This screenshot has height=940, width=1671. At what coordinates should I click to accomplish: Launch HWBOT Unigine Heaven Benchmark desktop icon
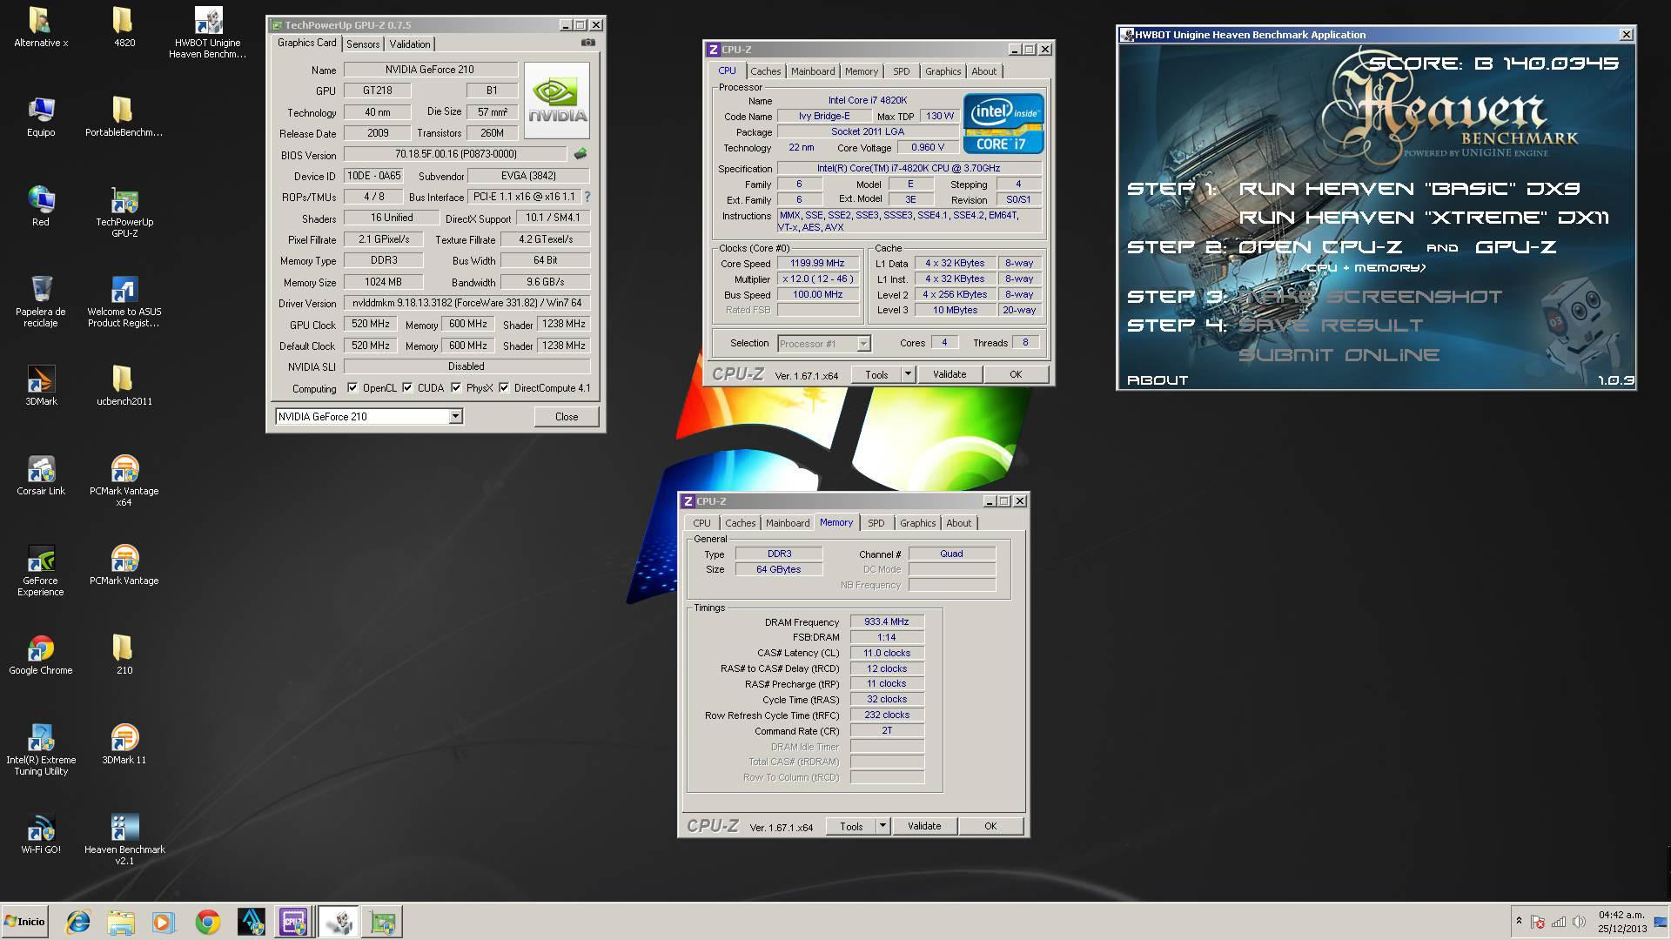pos(207,32)
